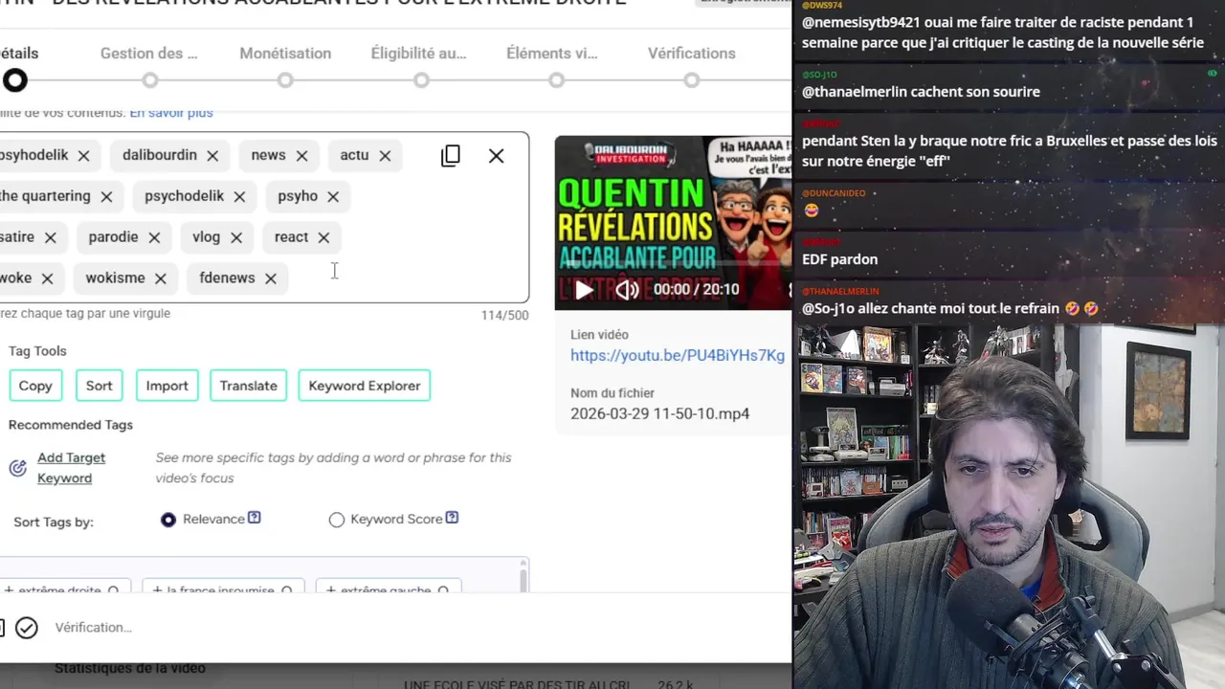Click the DUNCANIDEO emoji chat message
1225x689 pixels.
click(812, 211)
